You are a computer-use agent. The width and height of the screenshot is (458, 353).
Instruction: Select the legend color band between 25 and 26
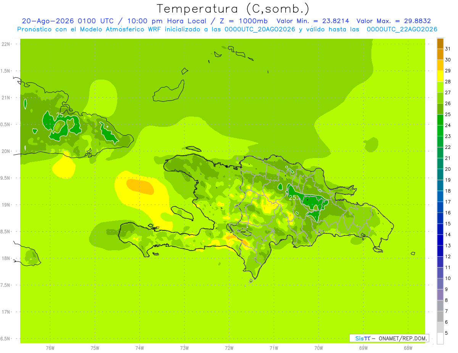[440, 109]
